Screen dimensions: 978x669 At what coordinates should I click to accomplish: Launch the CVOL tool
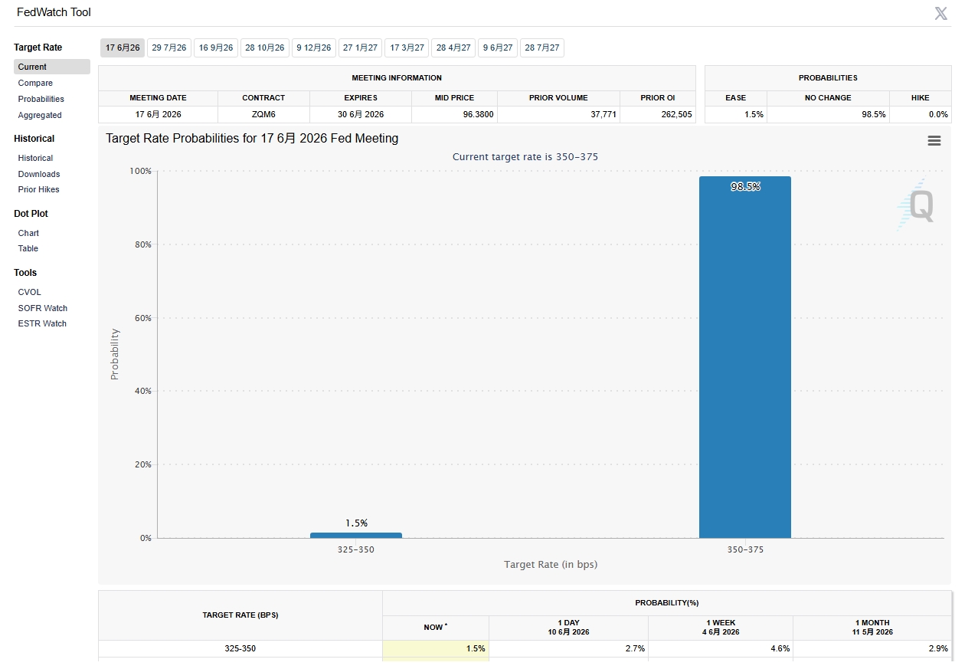[x=30, y=292]
